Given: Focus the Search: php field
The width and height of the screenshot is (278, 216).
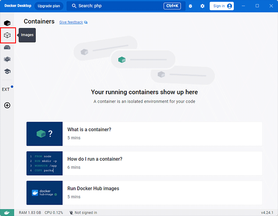Looking at the screenshot, I should click(126, 6).
